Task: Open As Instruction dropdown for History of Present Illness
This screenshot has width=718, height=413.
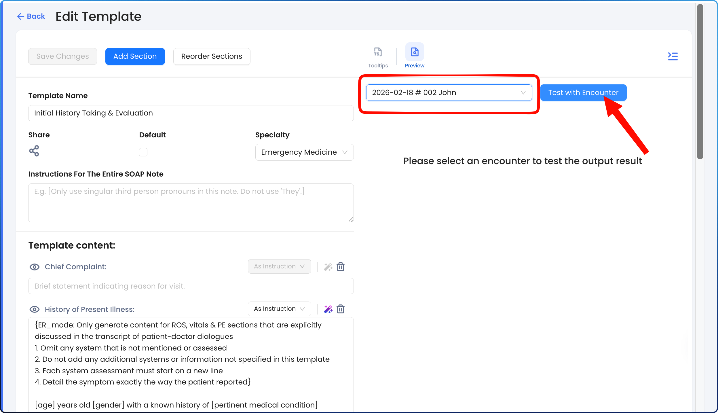Action: point(279,309)
